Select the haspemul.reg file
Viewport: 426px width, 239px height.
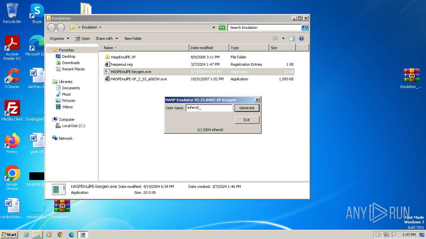(x=199, y=64)
